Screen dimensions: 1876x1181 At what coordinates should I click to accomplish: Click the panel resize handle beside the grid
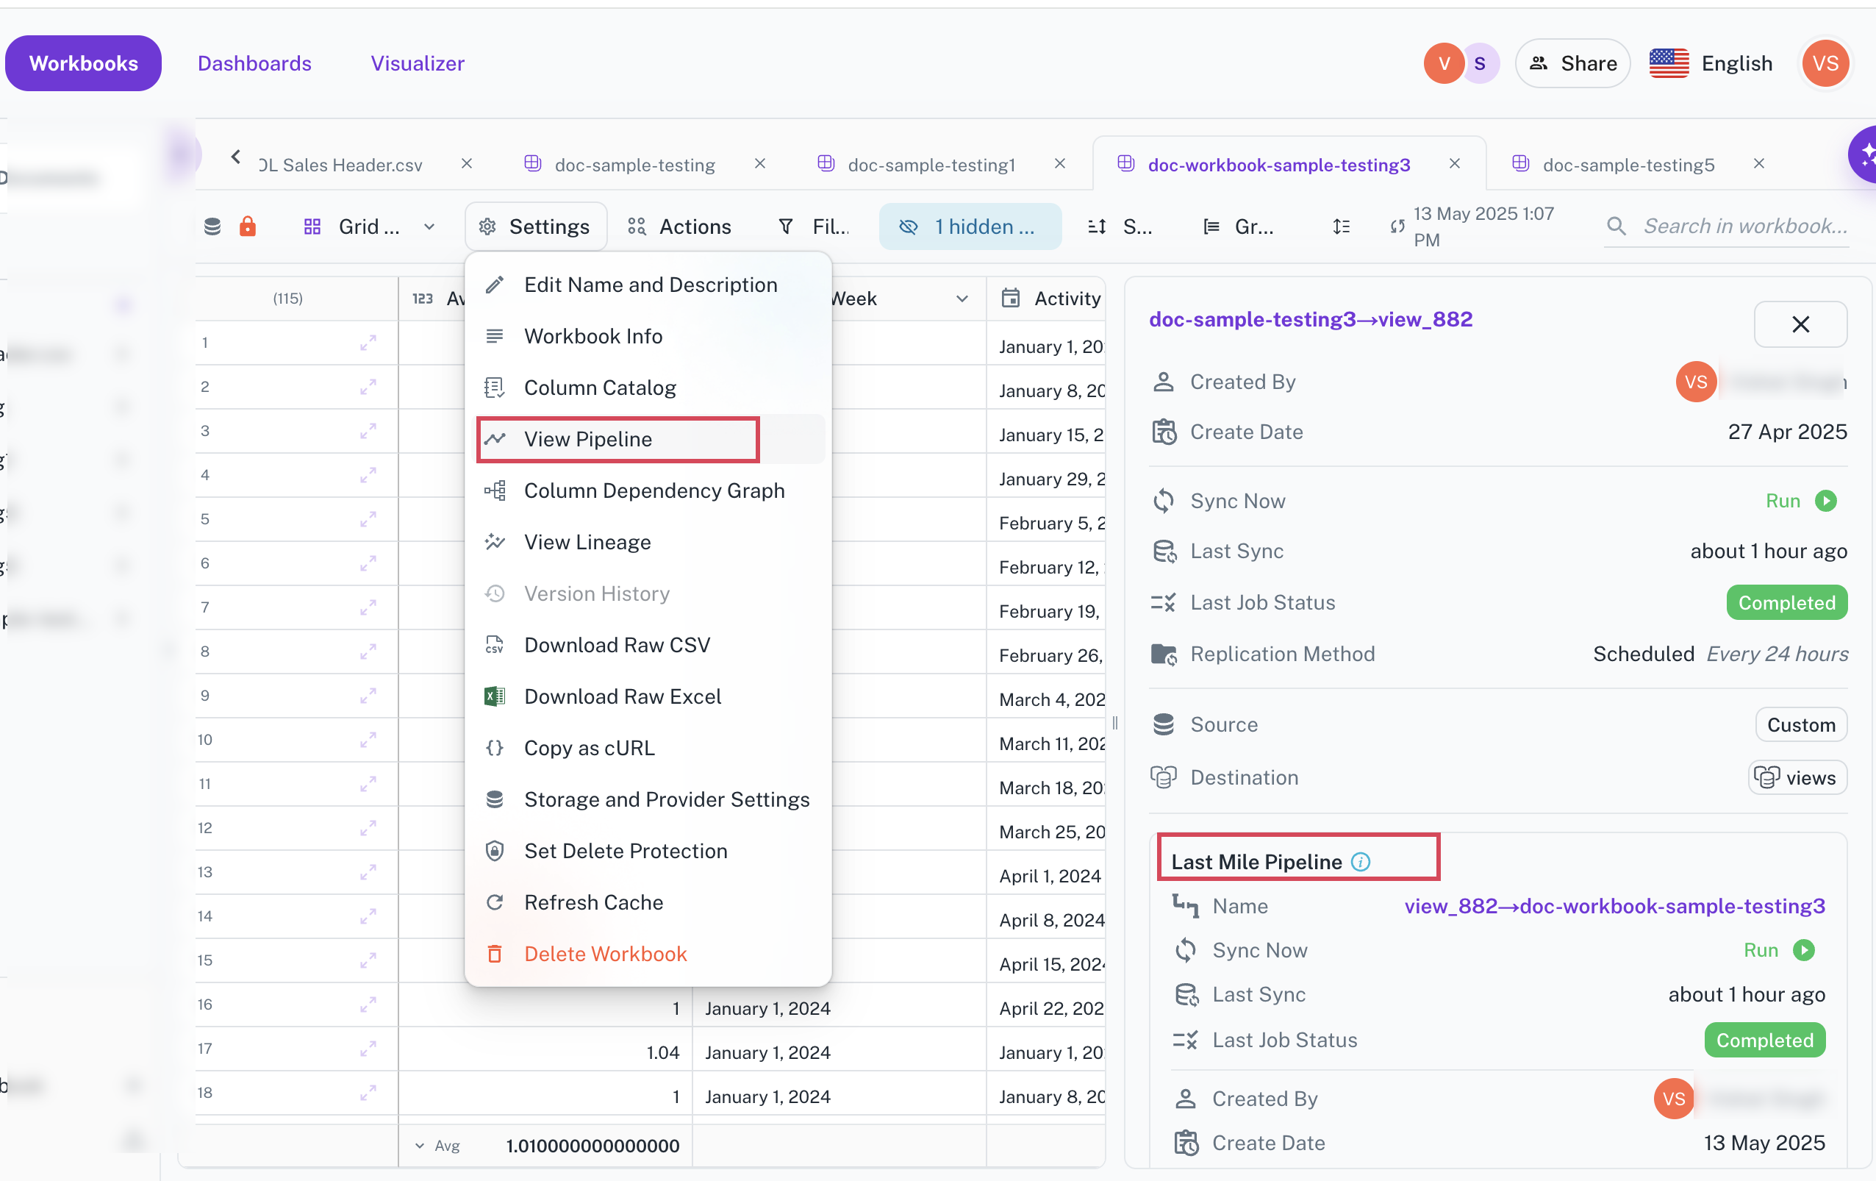tap(1115, 723)
